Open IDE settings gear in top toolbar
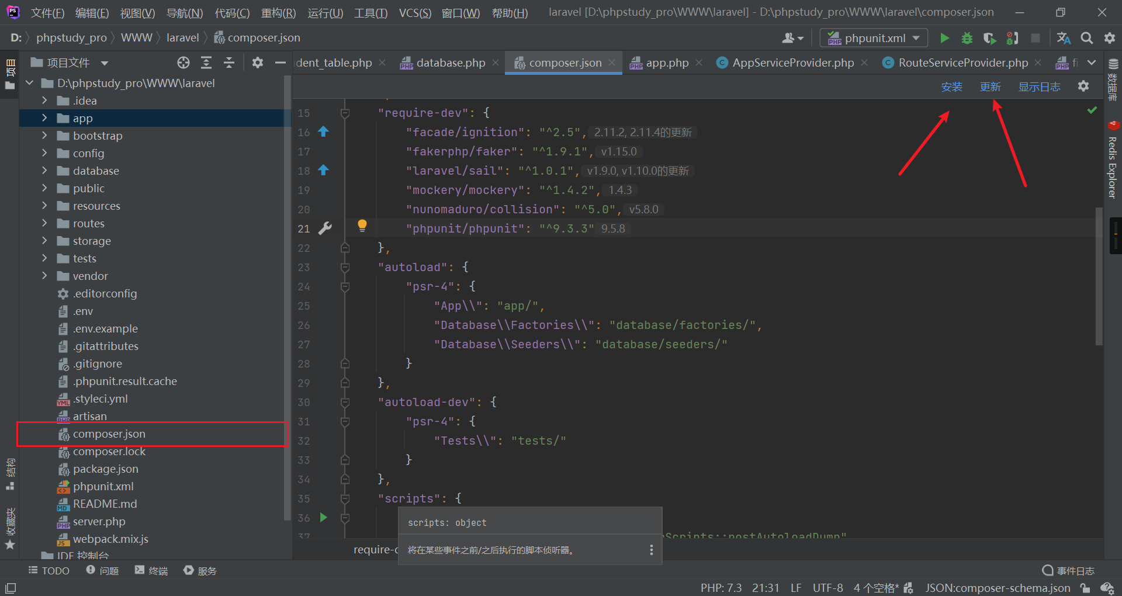Screen dimensions: 1122x596 (1110, 38)
